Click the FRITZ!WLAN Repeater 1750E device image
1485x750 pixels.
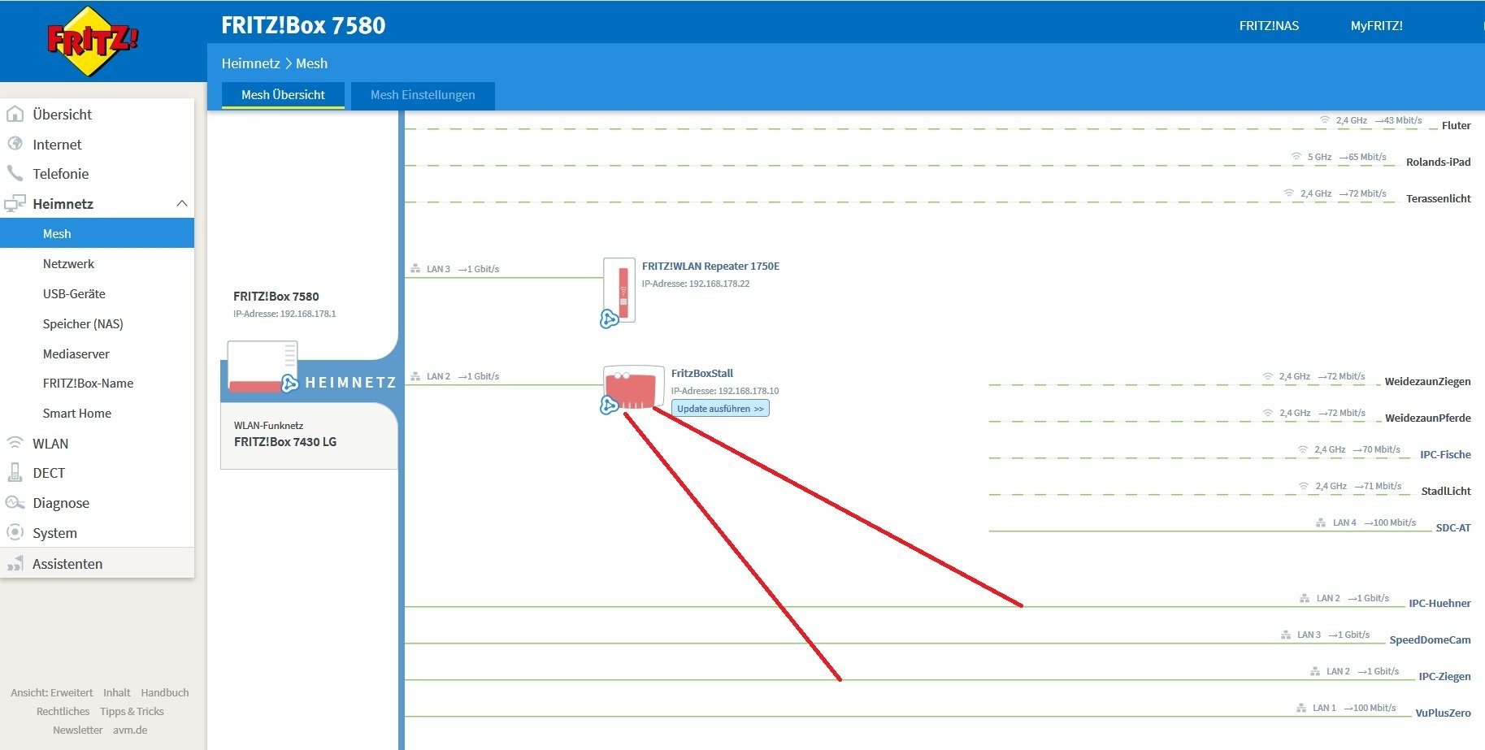point(619,291)
